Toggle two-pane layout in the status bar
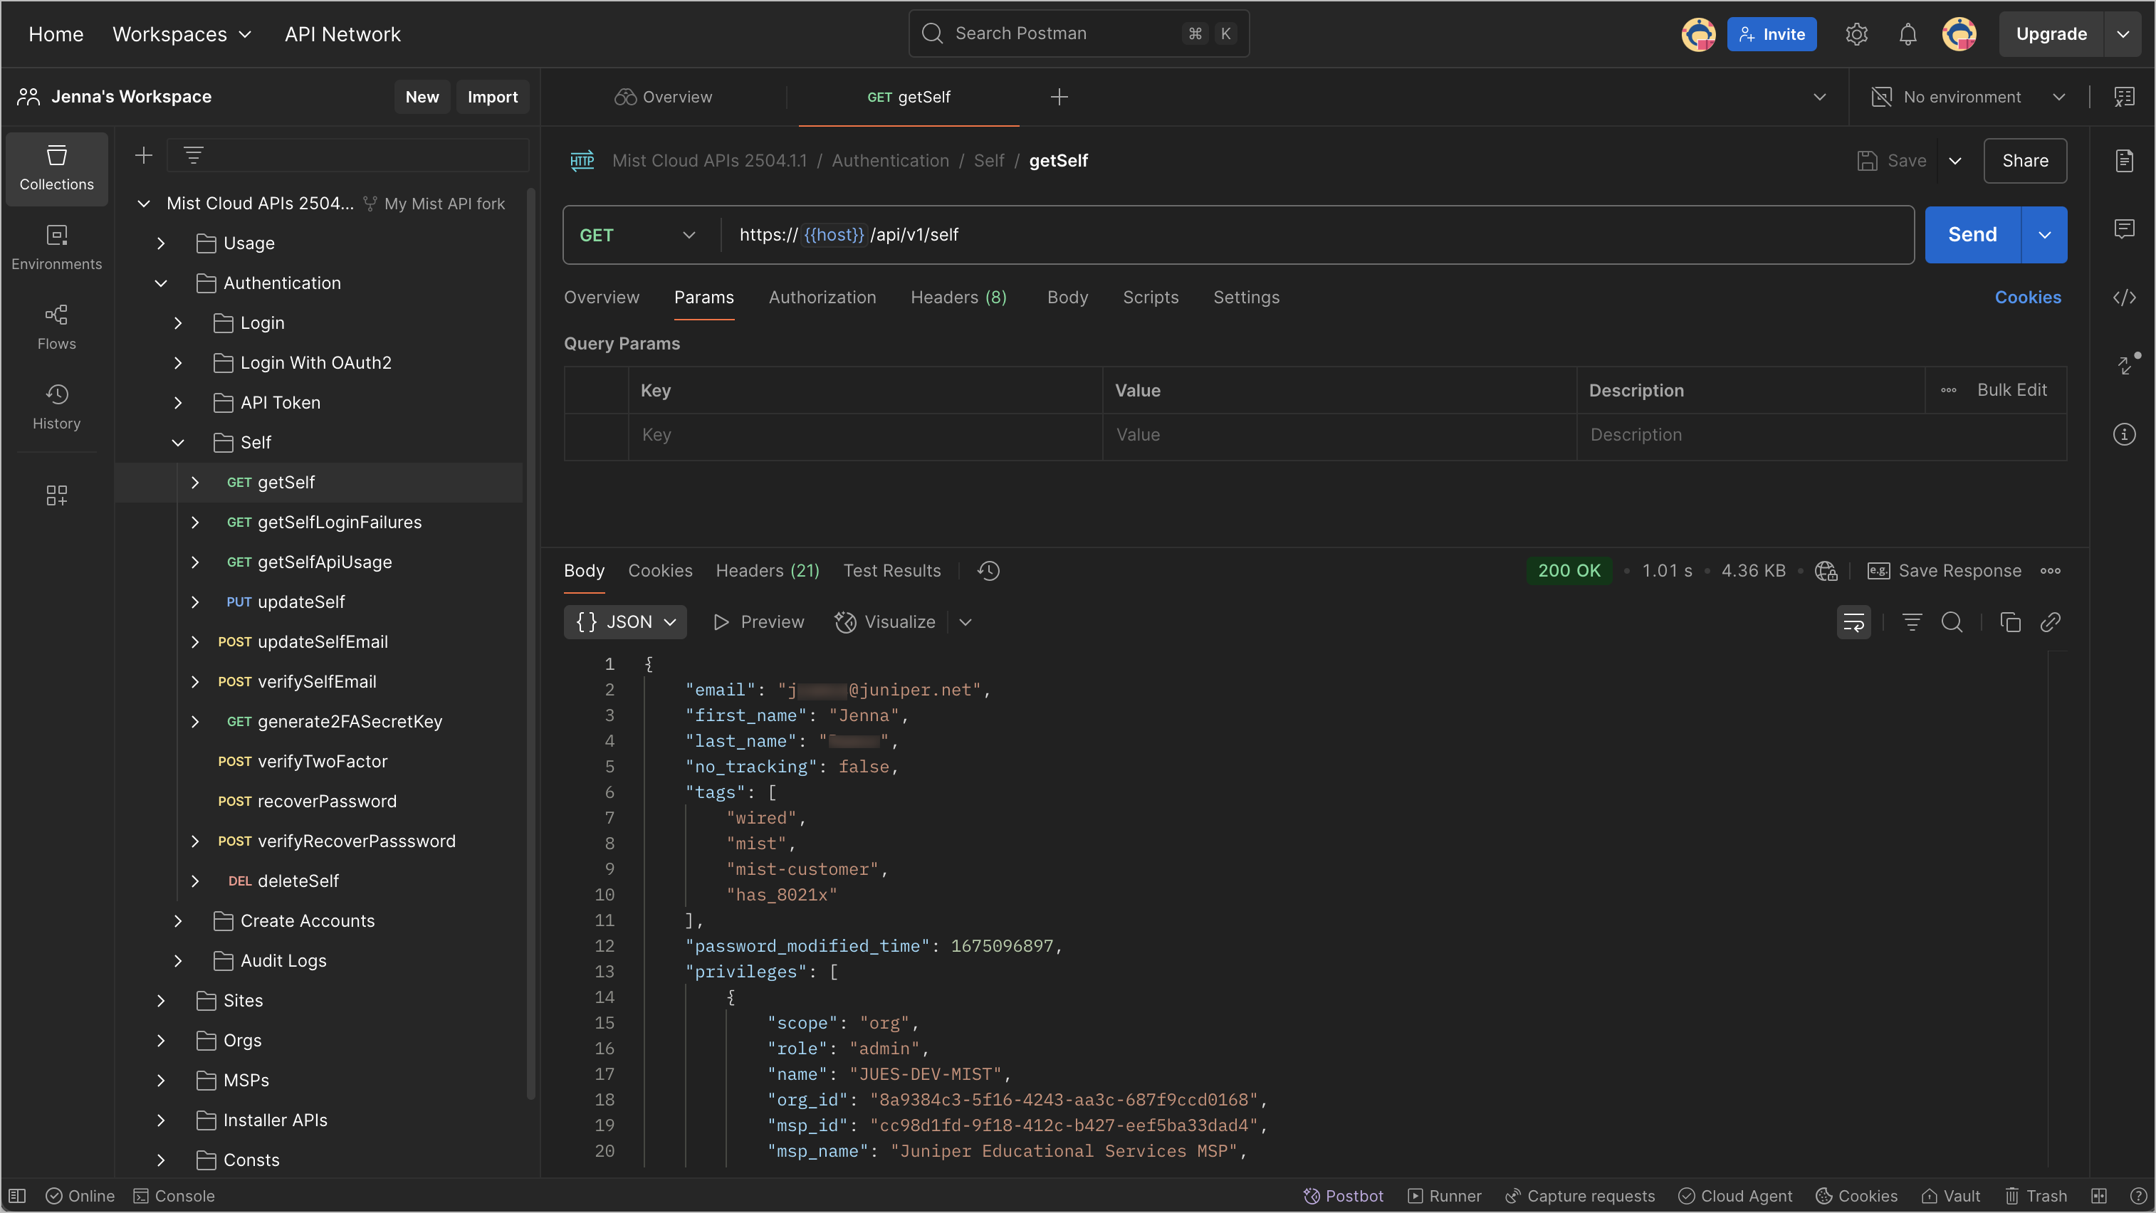The width and height of the screenshot is (2156, 1213). [x=2098, y=1196]
